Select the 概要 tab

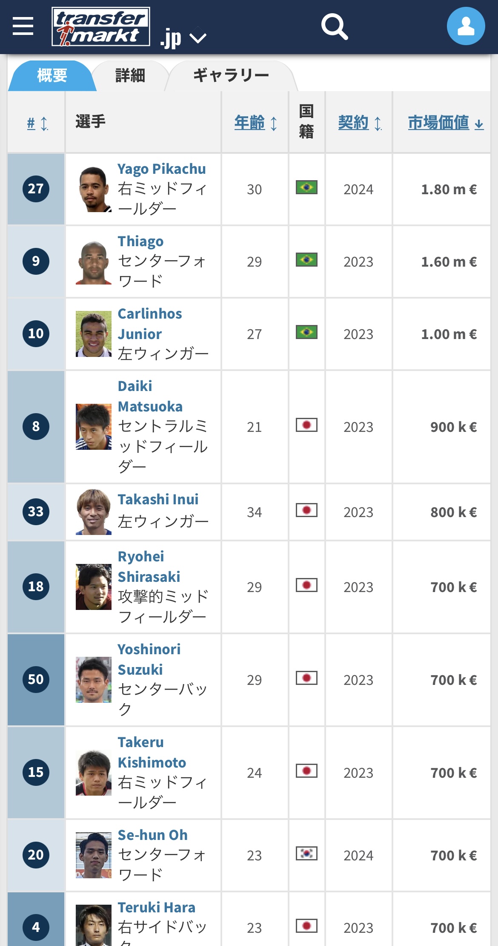click(52, 76)
